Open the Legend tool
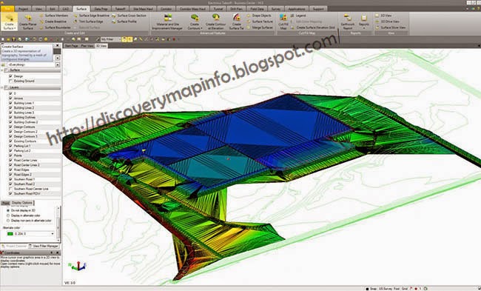The width and height of the screenshot is (481, 291). pyautogui.click(x=298, y=16)
